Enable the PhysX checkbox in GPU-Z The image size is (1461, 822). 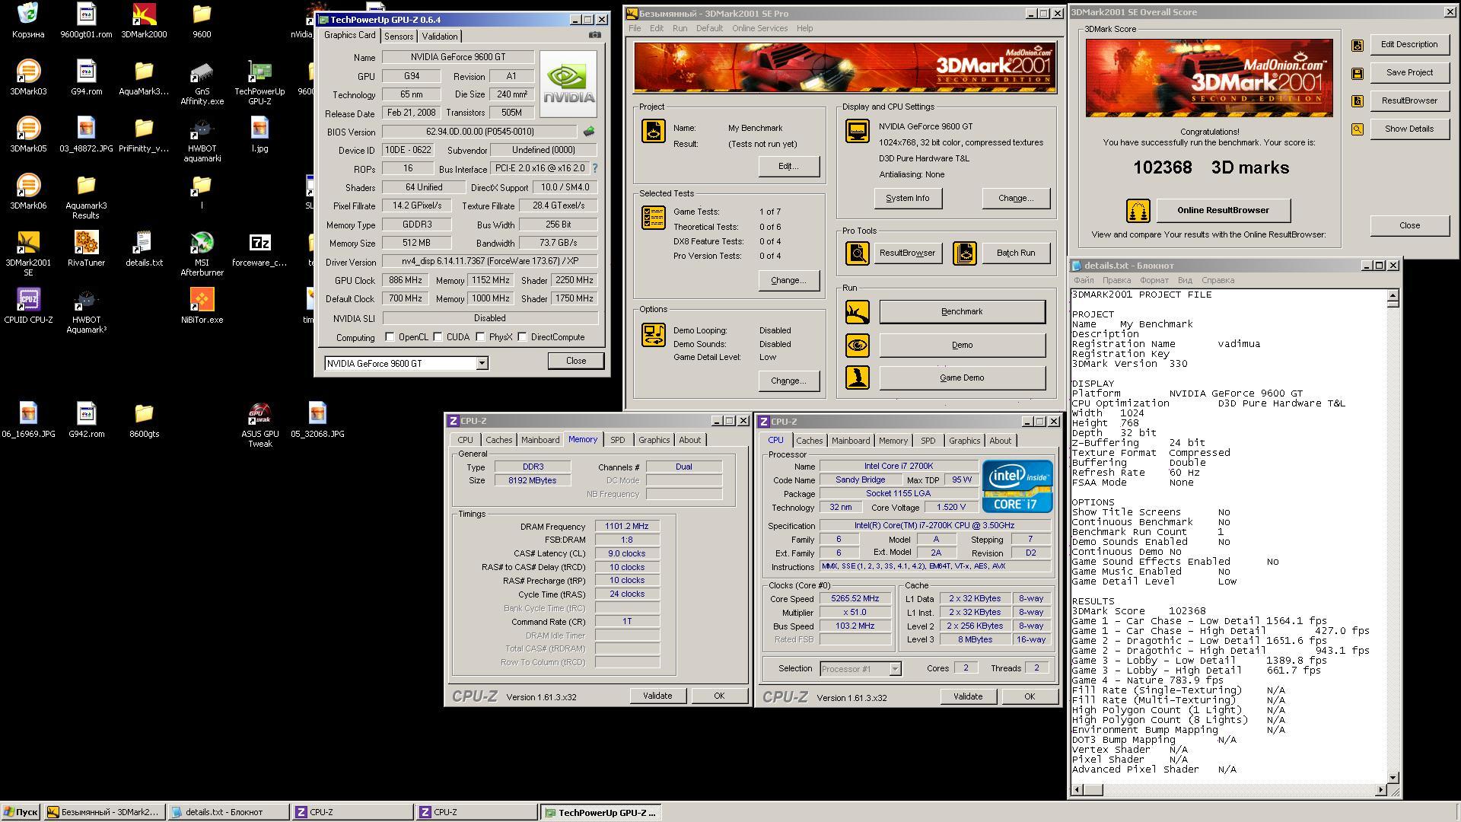480,337
